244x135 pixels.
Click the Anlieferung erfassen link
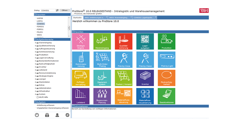[x=45, y=105]
